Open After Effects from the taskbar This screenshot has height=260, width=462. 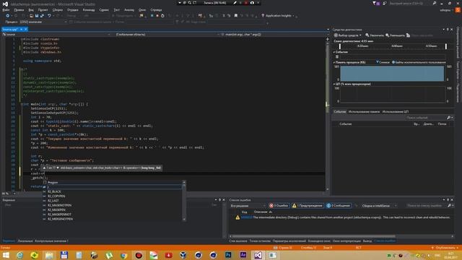tap(243, 255)
